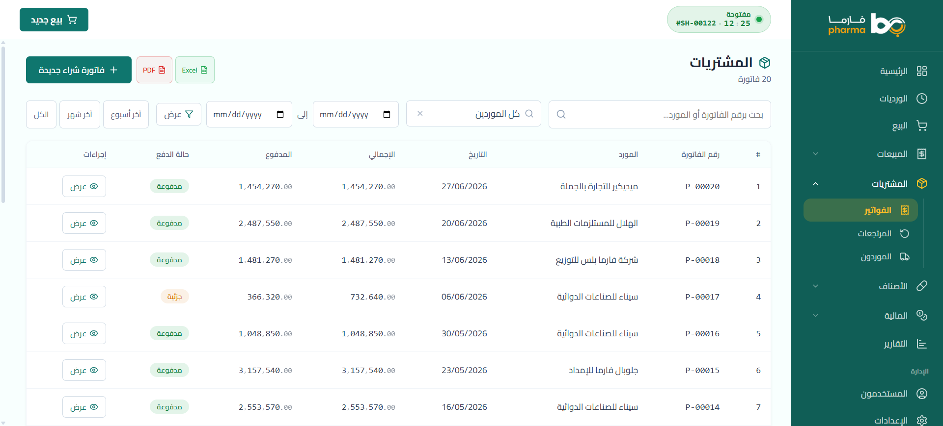Filter invoices by آخر أسبوع
This screenshot has width=943, height=426.
pyautogui.click(x=126, y=114)
